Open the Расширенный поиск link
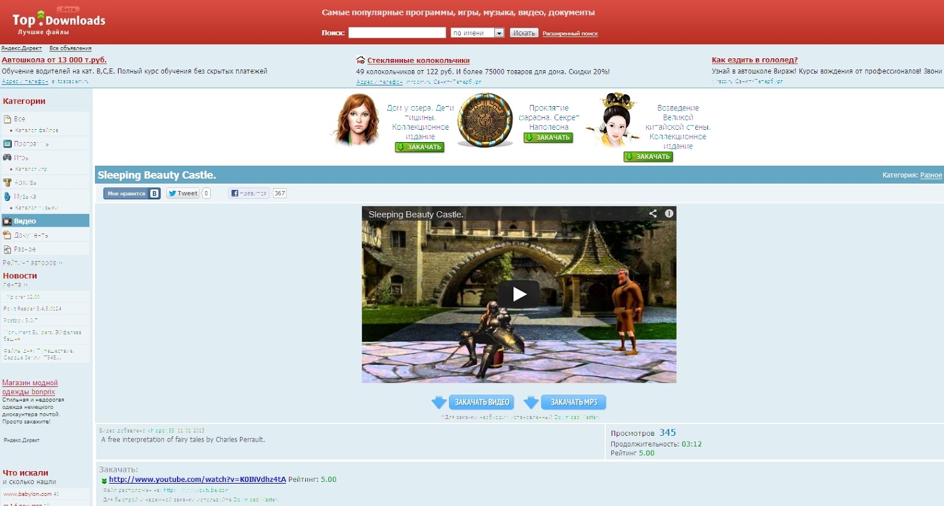Image resolution: width=944 pixels, height=506 pixels. (570, 34)
